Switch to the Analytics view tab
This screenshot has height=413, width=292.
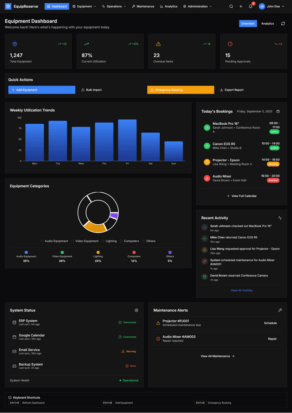[267, 24]
